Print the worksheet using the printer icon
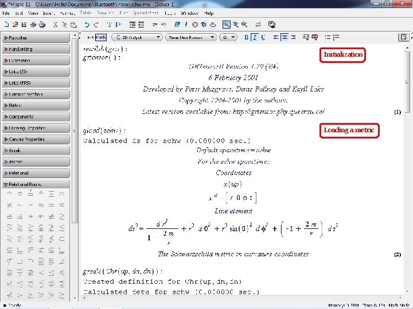This screenshot has height=309, width=413. [x=33, y=25]
